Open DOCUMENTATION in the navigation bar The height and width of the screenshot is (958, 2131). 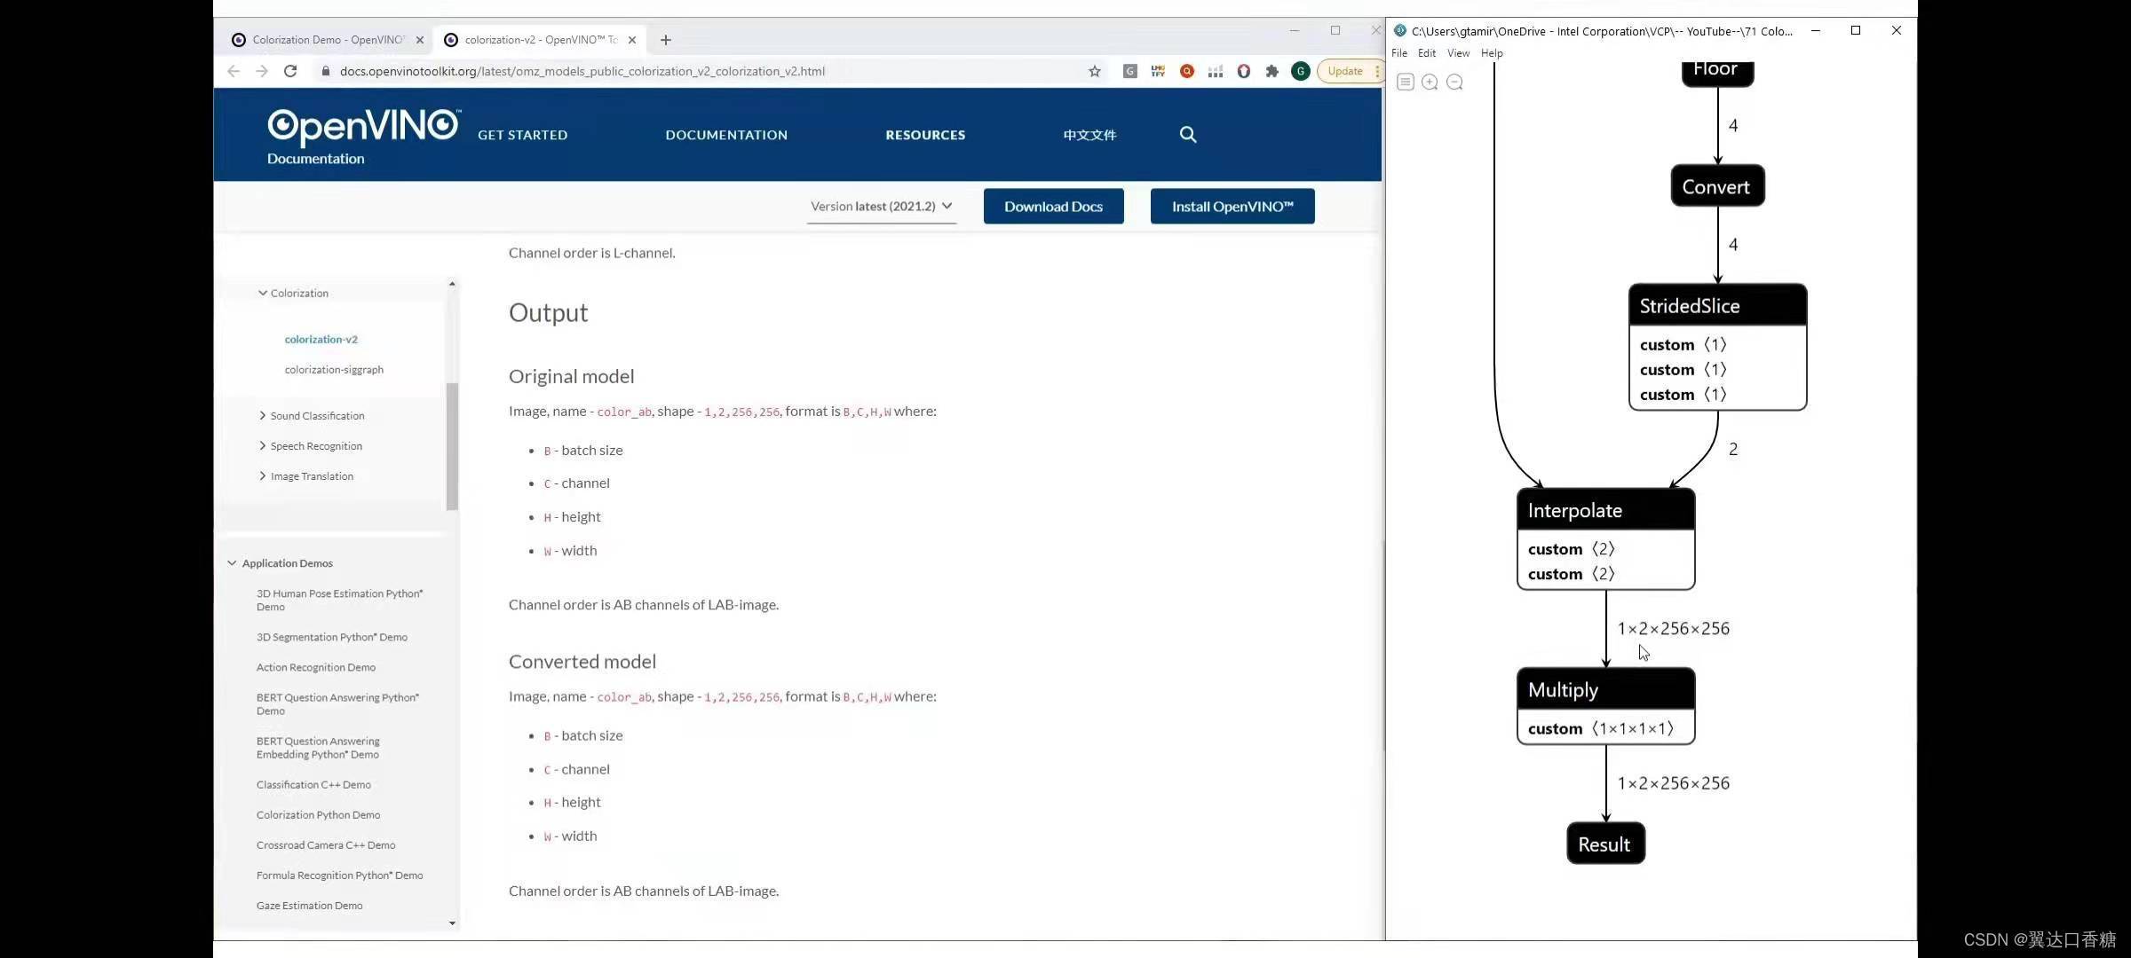click(x=726, y=135)
